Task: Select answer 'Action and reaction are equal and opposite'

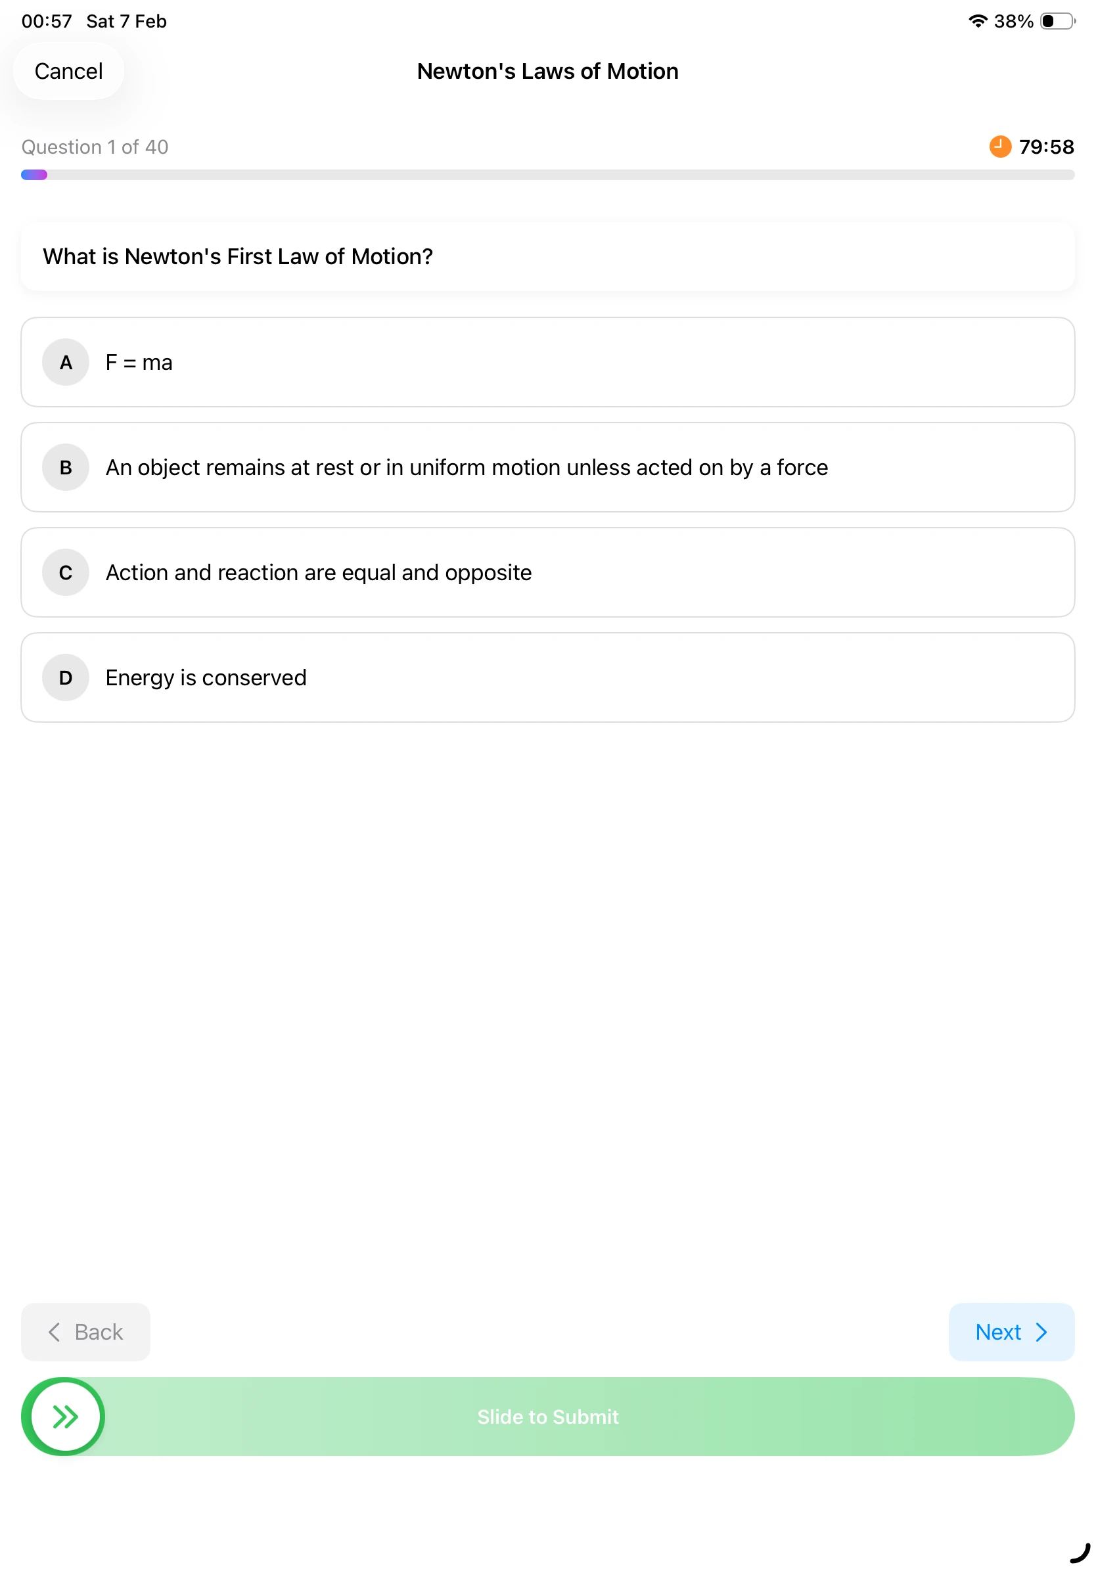Action: click(x=547, y=573)
